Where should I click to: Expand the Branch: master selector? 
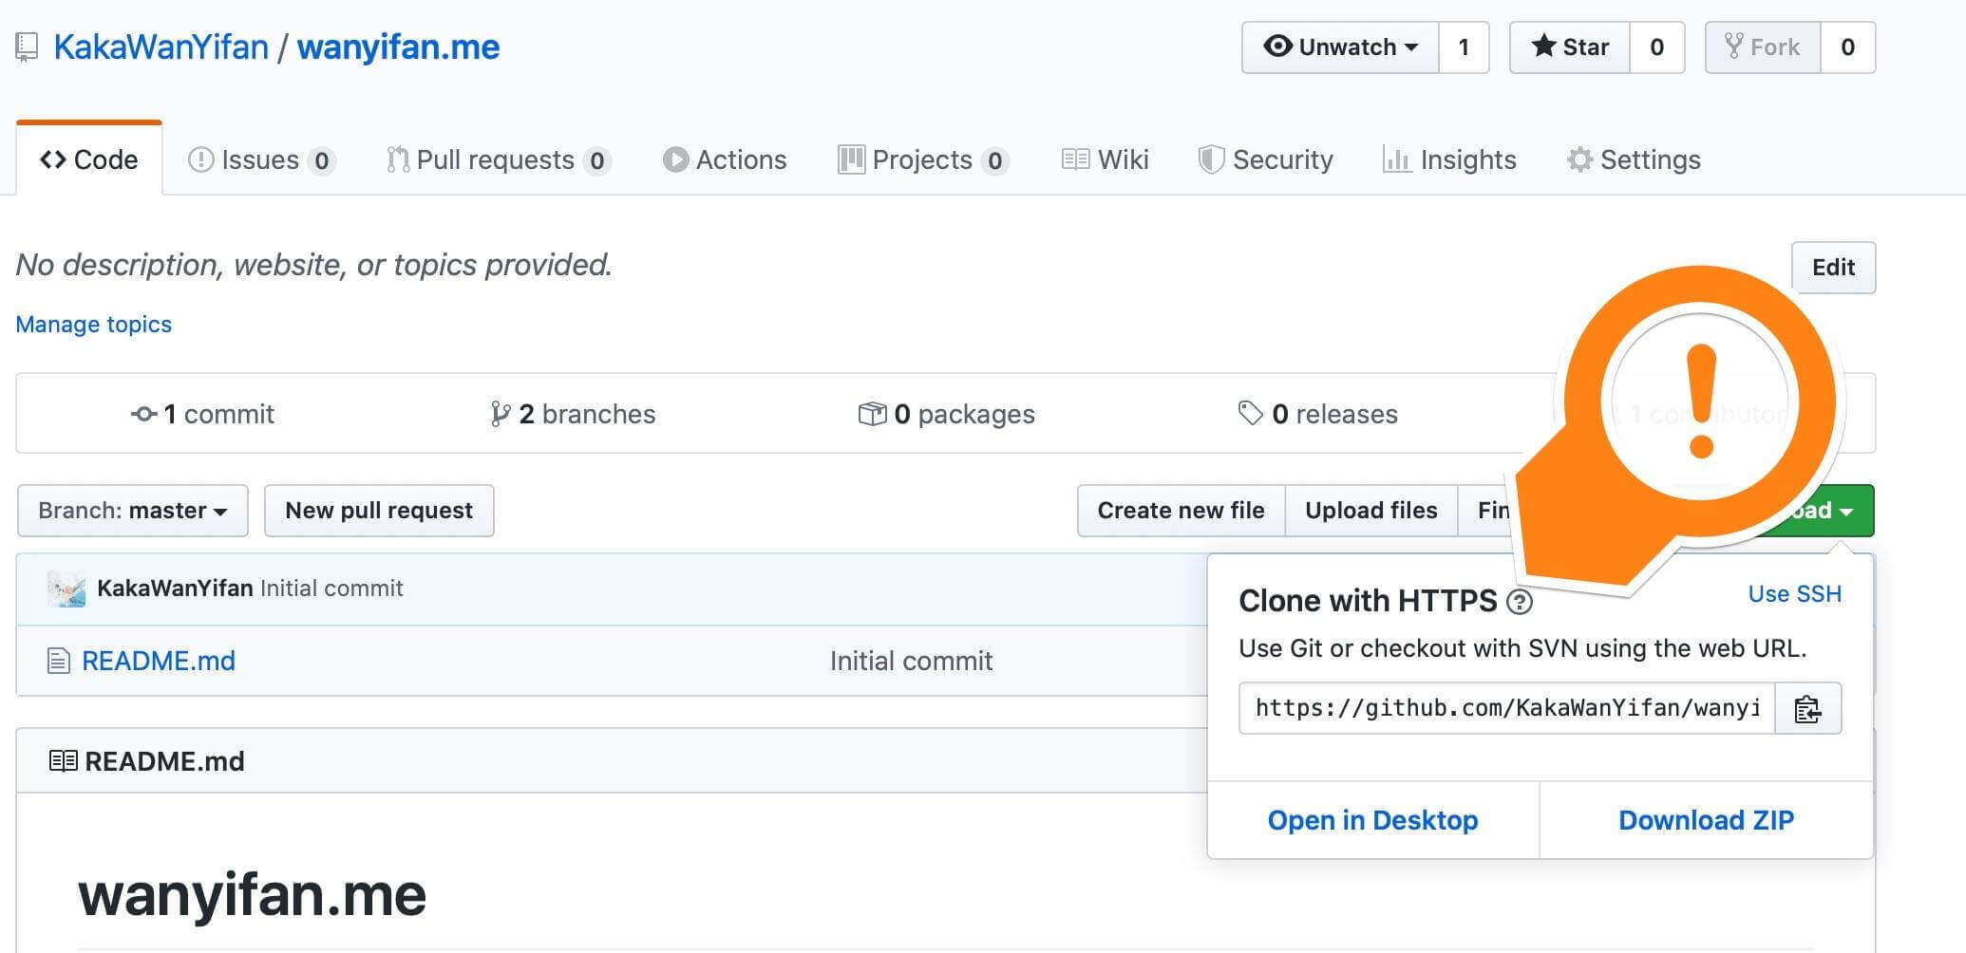[x=133, y=511]
